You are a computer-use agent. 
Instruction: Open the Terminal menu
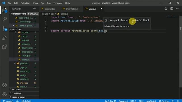(x=58, y=3)
